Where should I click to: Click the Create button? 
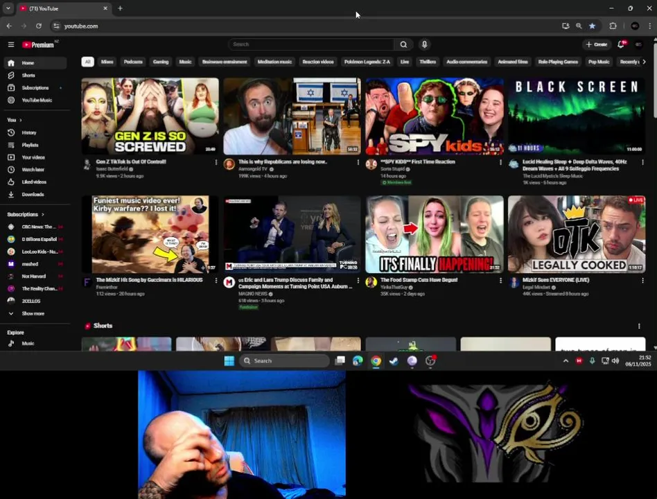pyautogui.click(x=597, y=44)
